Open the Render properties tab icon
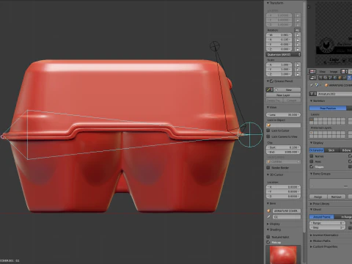The height and width of the screenshot is (264, 352). 320,78
